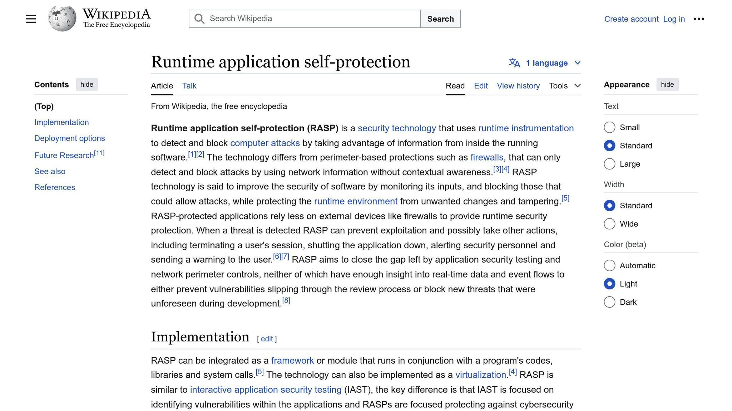Open the three-dot personal tools menu
The height and width of the screenshot is (411, 732).
698,19
